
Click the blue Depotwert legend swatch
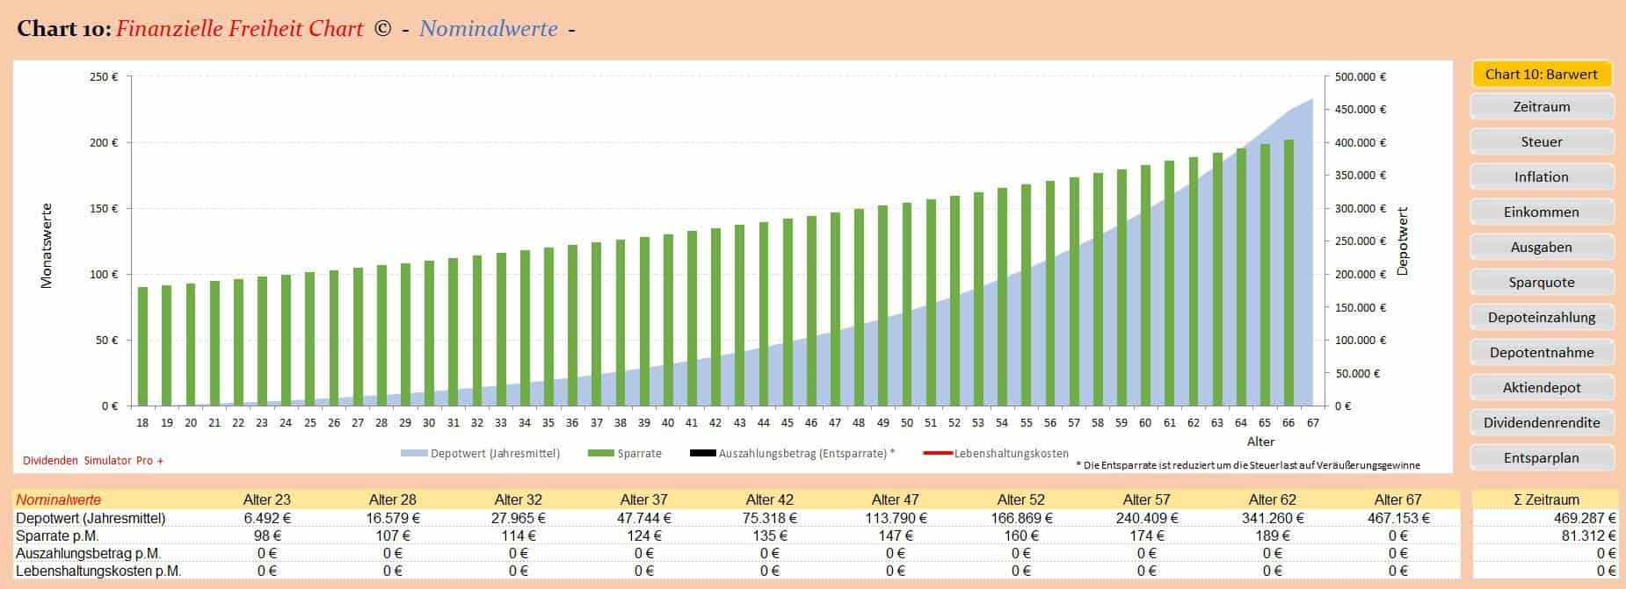(414, 454)
